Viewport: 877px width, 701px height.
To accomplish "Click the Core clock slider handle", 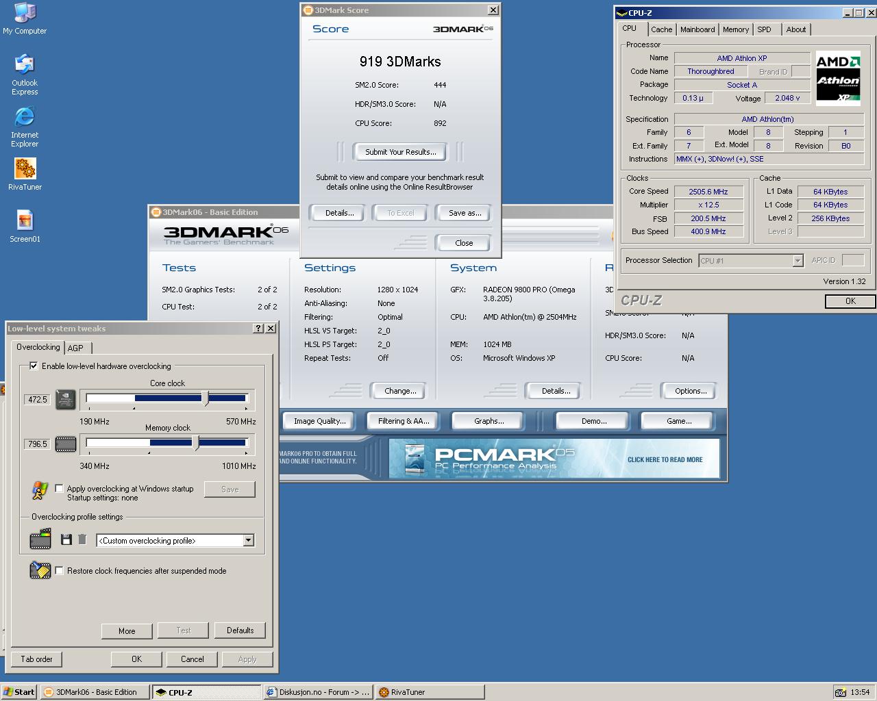I will pyautogui.click(x=206, y=398).
